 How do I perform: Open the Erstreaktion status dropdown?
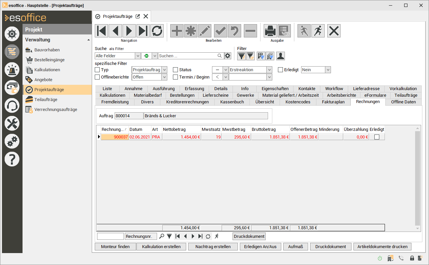coord(269,70)
